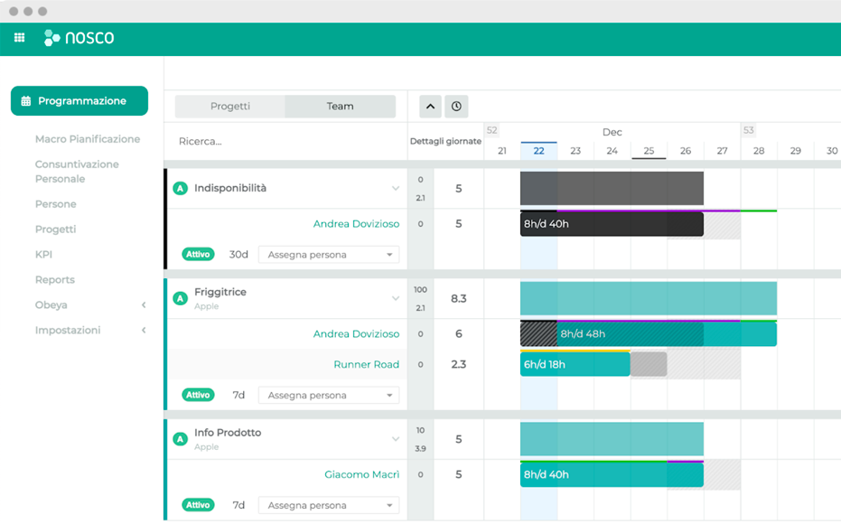This screenshot has width=841, height=524.
Task: Open Assegna persona dropdown for Indisponibilità
Action: point(329,255)
